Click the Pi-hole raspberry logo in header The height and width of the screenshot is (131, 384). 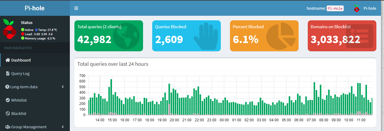pyautogui.click(x=356, y=8)
